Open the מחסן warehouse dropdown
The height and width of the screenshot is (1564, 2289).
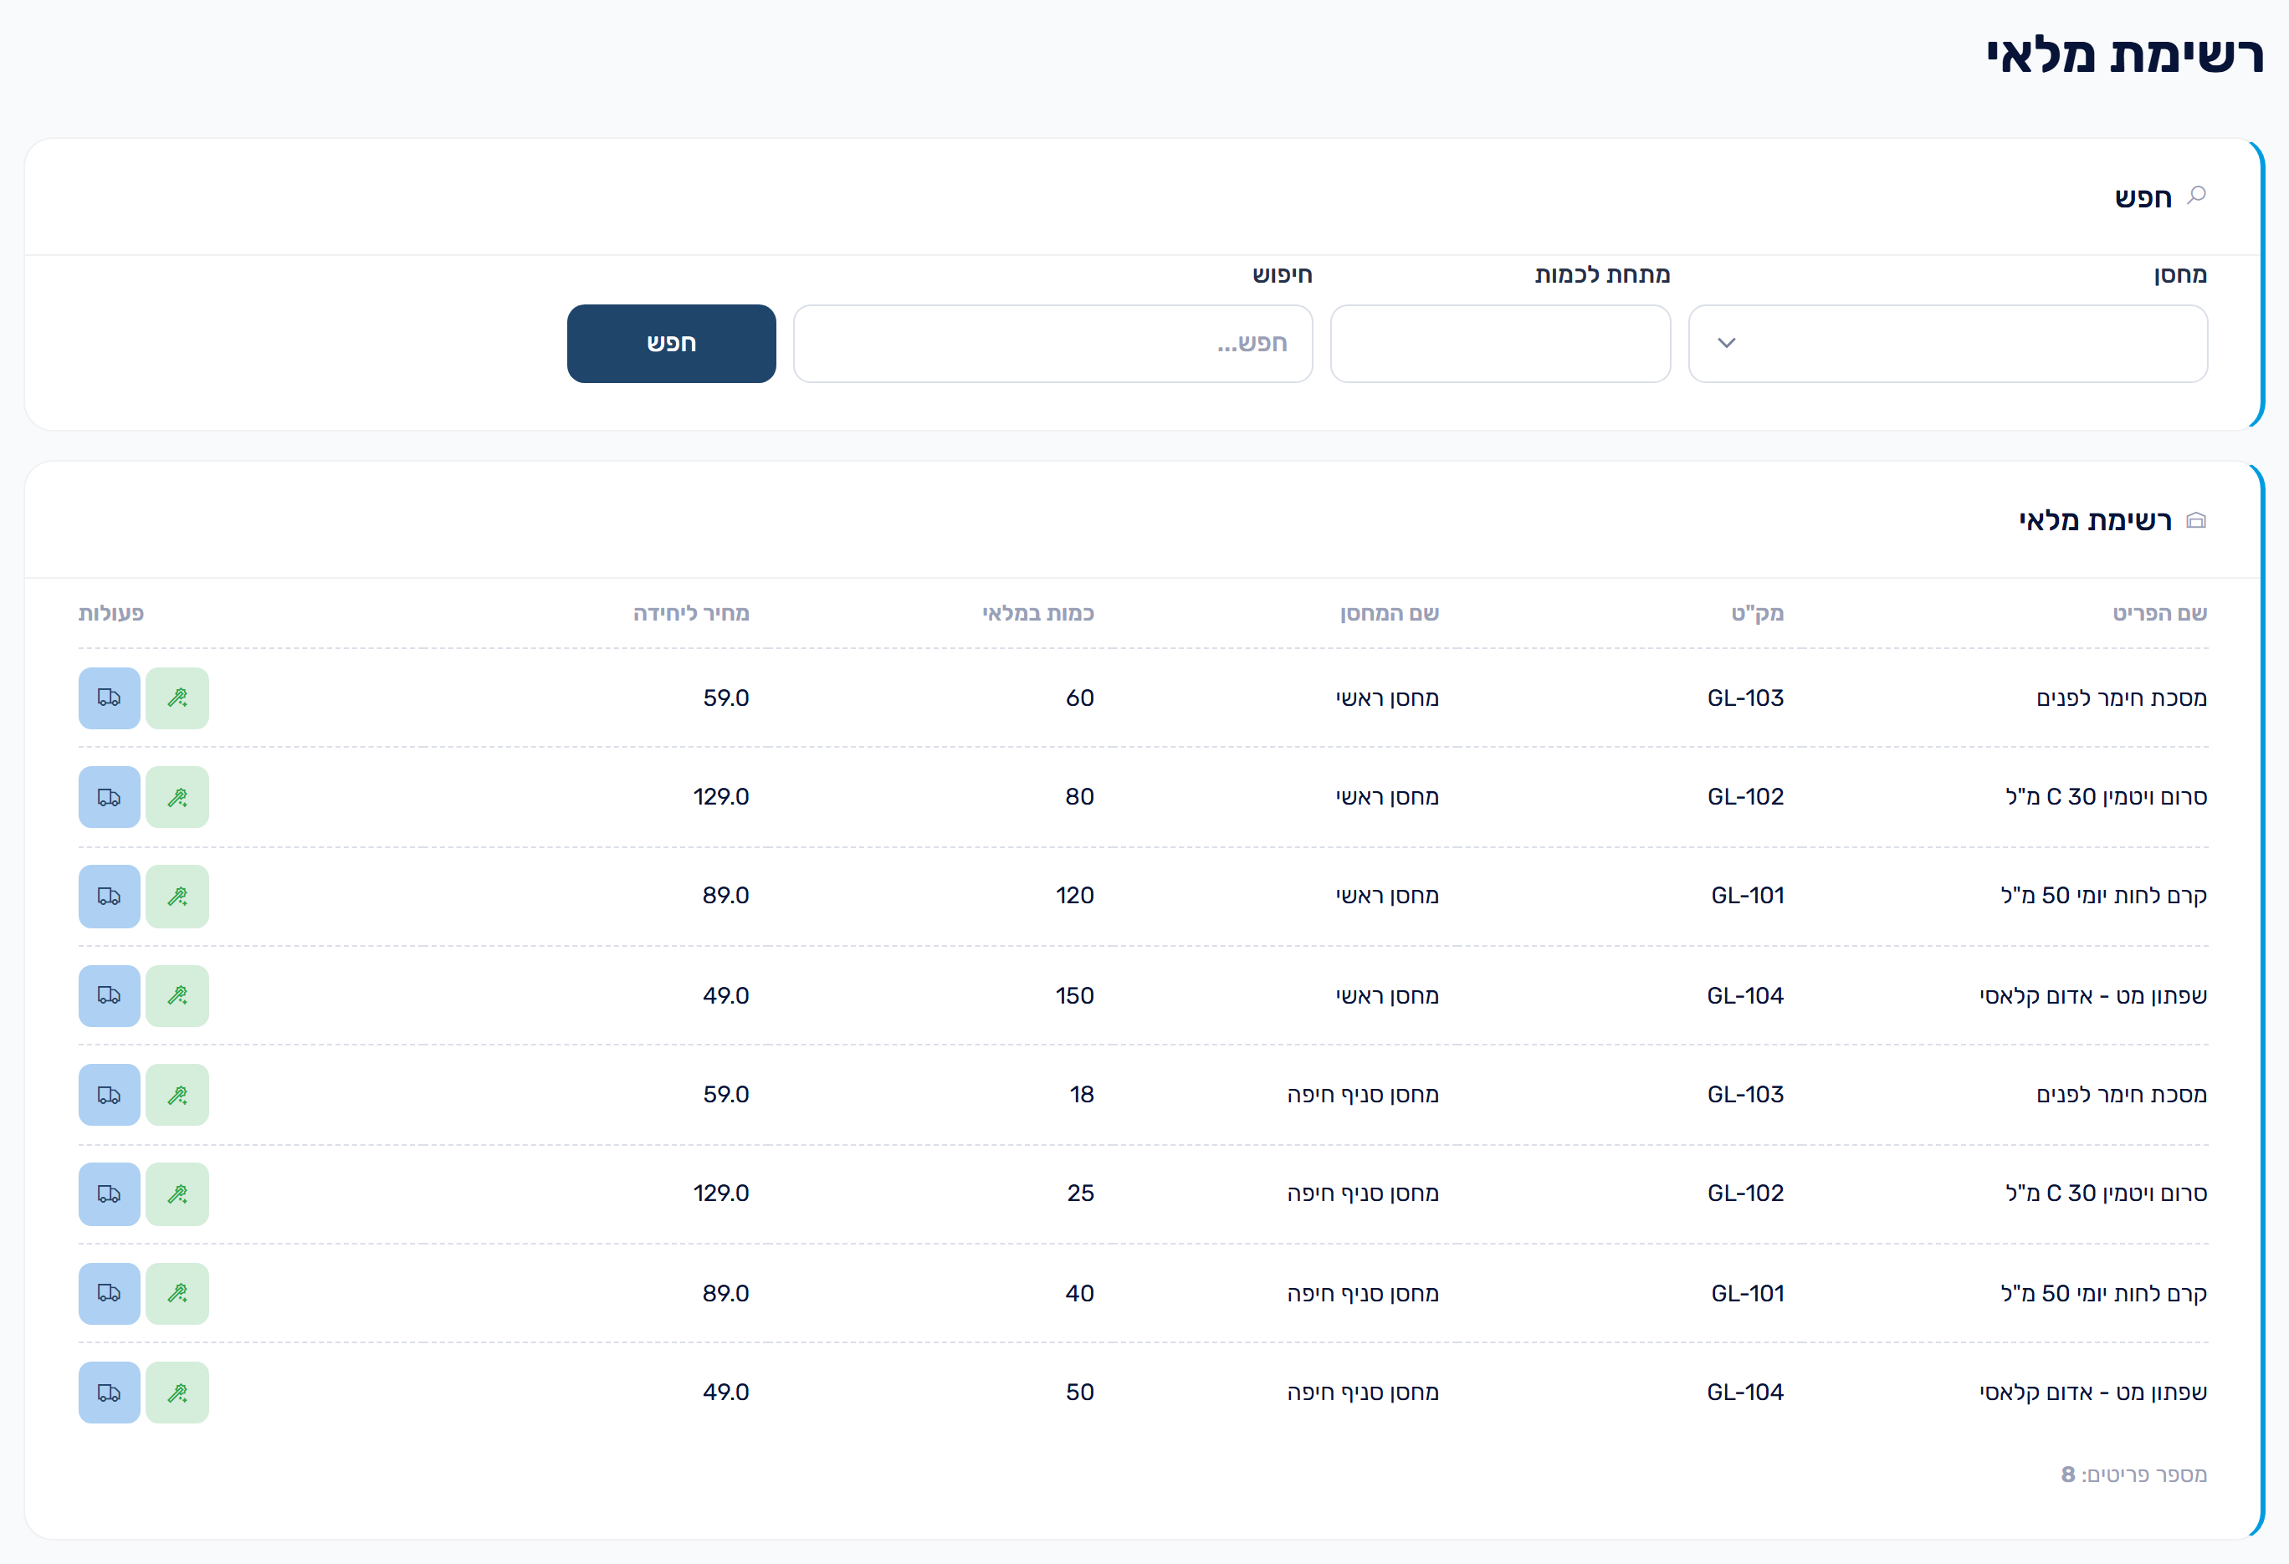coord(1947,344)
